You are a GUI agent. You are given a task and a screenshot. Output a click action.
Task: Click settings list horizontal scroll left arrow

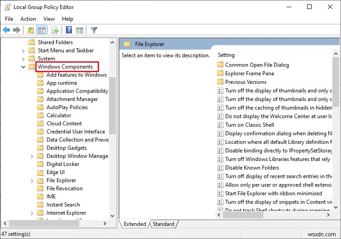coord(219,215)
